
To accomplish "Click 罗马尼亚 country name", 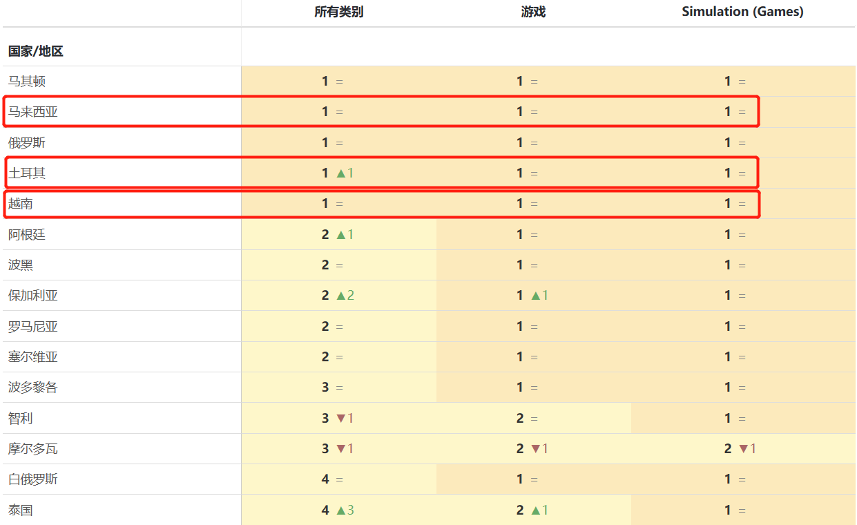I will tap(33, 327).
